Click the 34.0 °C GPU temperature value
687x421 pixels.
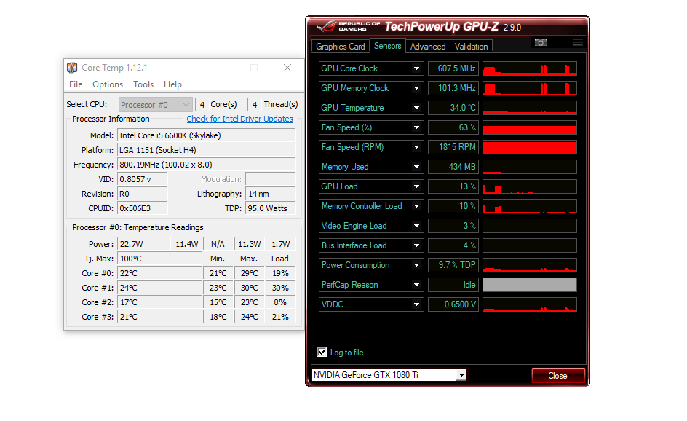[453, 108]
